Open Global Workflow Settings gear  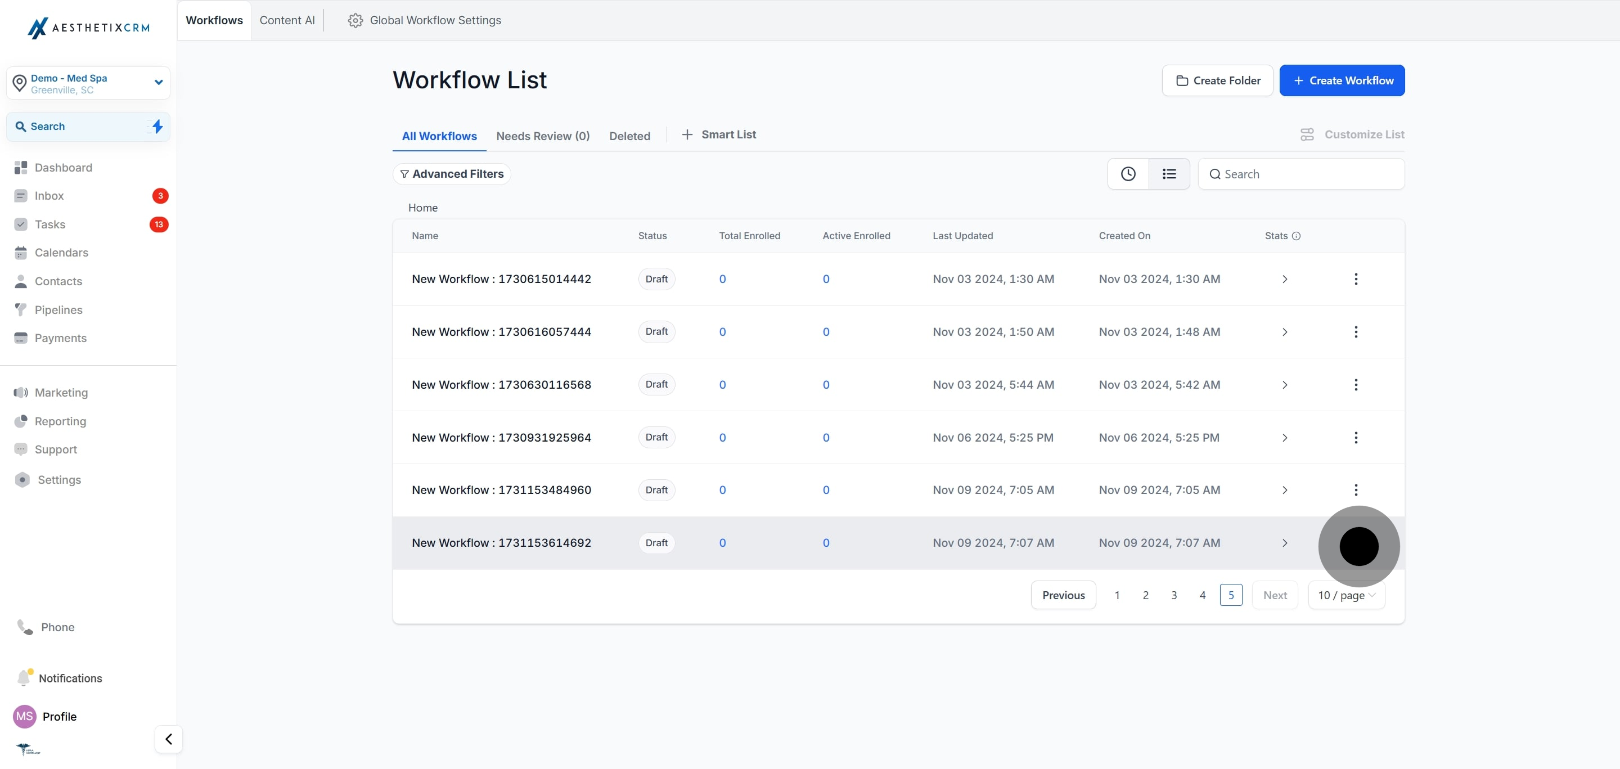coord(355,20)
